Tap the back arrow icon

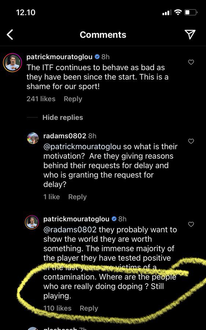[10, 34]
